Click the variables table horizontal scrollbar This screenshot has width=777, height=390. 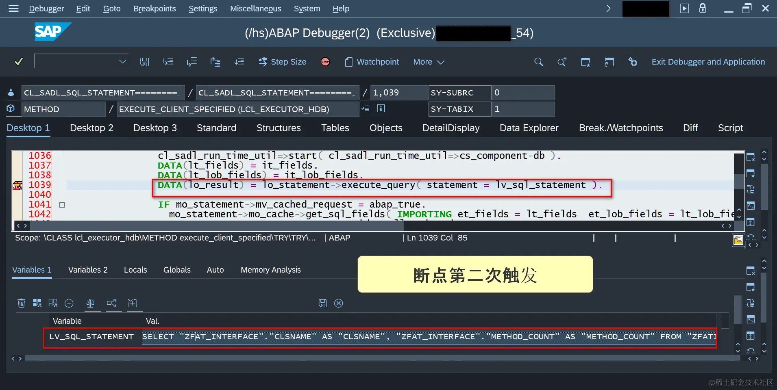pos(382,358)
